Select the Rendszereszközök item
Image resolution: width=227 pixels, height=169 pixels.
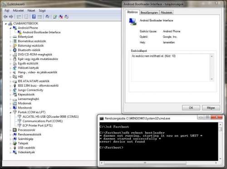(30, 134)
